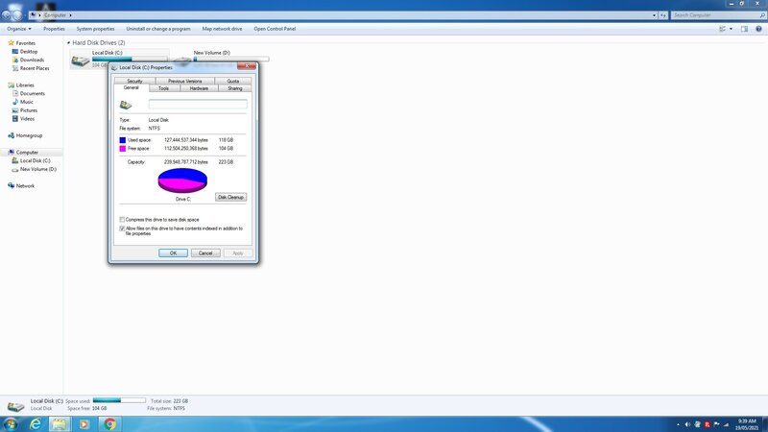Click the Disk Cleanup button
This screenshot has height=432, width=768.
230,197
